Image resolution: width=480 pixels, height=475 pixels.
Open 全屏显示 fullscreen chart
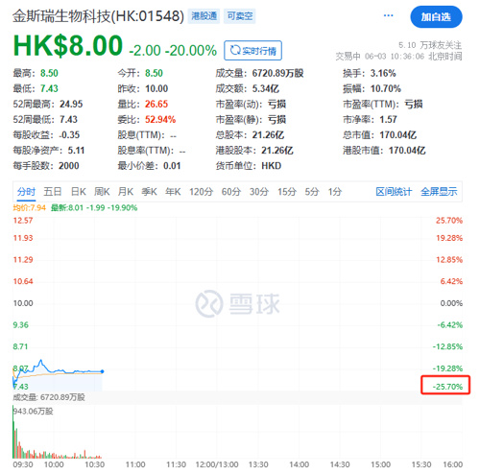439,192
